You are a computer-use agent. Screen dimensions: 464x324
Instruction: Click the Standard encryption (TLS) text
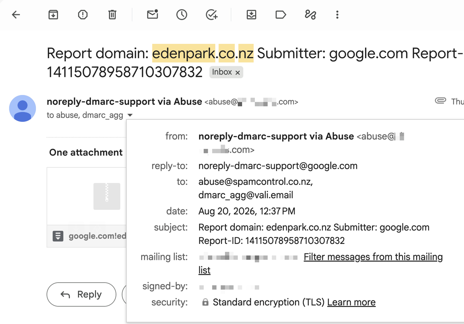click(x=269, y=302)
